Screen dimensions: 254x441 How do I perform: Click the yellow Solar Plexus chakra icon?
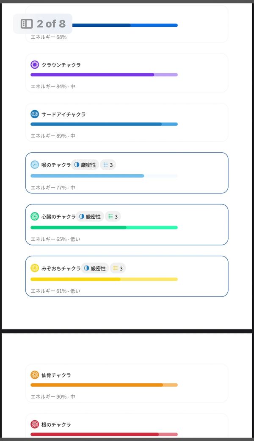[x=35, y=268]
